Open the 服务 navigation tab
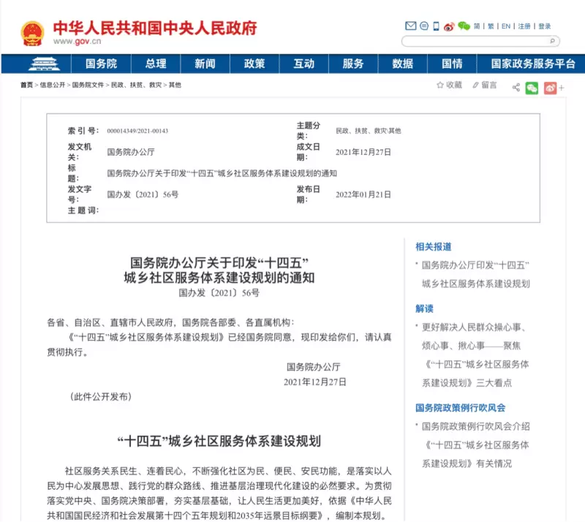This screenshot has width=585, height=522. click(x=353, y=64)
